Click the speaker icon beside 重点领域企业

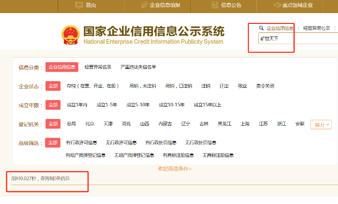pos(277,5)
